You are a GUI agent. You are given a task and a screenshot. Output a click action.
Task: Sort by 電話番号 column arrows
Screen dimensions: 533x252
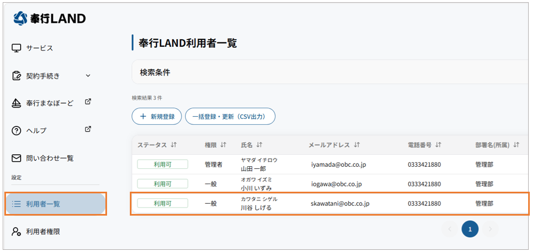pyautogui.click(x=438, y=145)
